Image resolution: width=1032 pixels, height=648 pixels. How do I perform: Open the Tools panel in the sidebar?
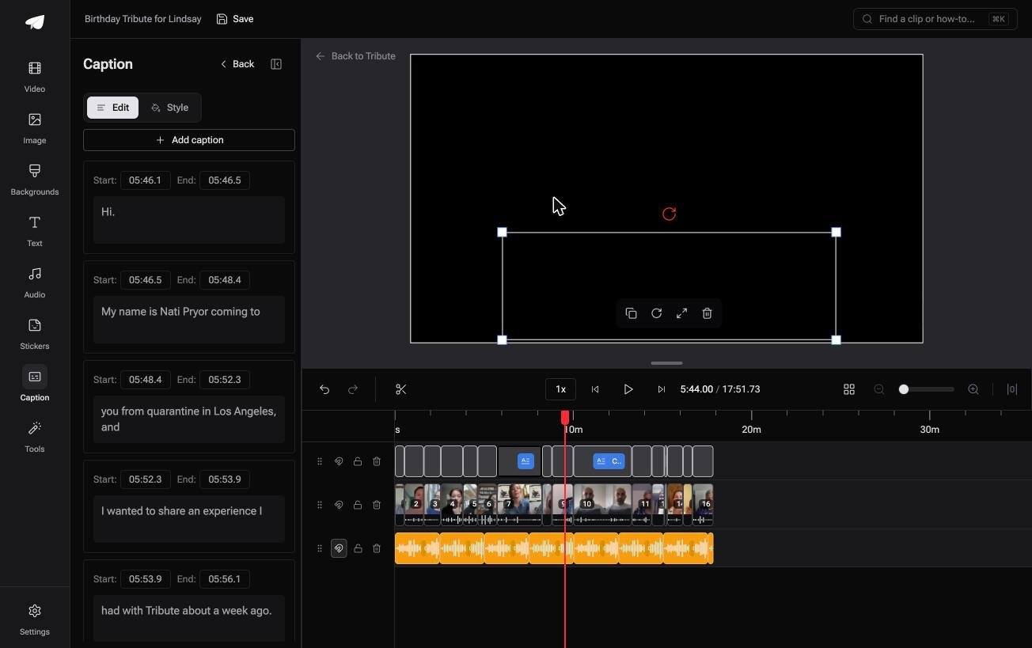click(35, 437)
